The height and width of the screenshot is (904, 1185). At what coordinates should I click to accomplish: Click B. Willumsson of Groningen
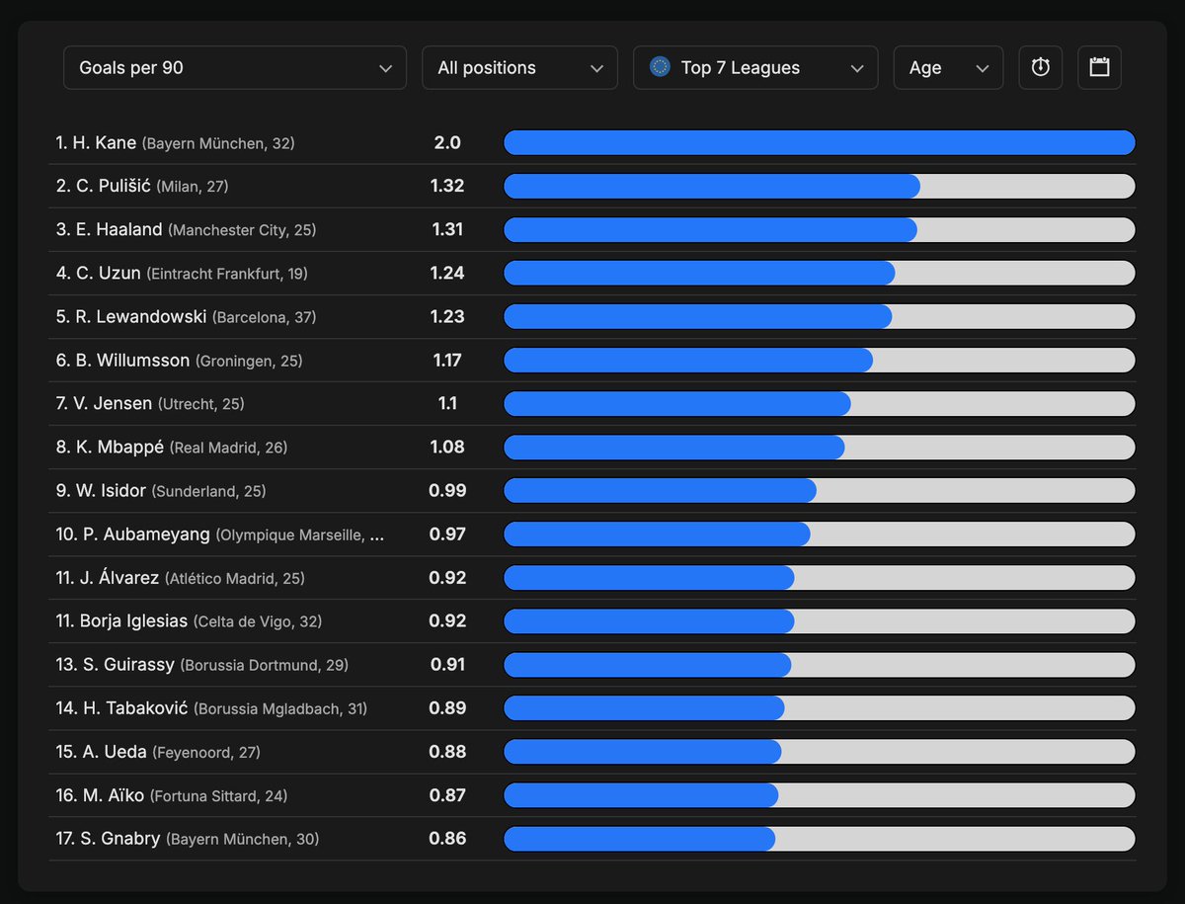(x=180, y=361)
